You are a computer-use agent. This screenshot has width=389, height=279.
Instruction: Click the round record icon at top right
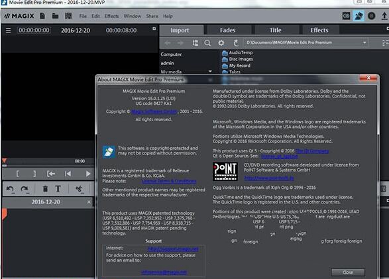click(371, 16)
